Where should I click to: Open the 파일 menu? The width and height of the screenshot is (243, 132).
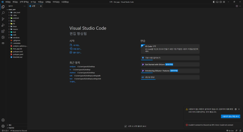(x=8, y=2)
